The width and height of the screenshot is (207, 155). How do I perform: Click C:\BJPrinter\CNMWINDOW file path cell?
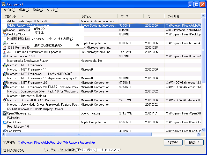(183, 30)
